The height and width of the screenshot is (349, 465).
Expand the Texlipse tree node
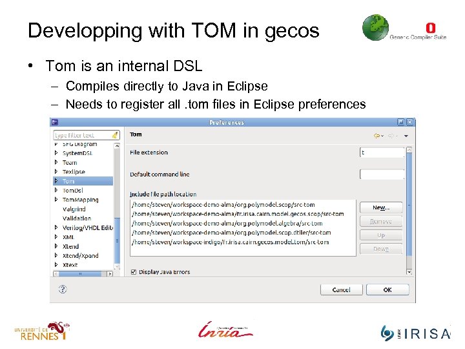click(x=56, y=171)
